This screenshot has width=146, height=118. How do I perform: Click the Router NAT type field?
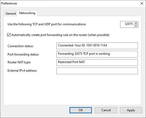click(x=97, y=63)
